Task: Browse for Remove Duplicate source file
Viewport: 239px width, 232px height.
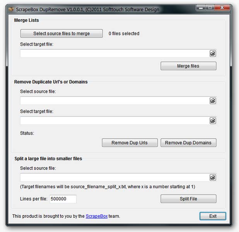Action: point(213,101)
